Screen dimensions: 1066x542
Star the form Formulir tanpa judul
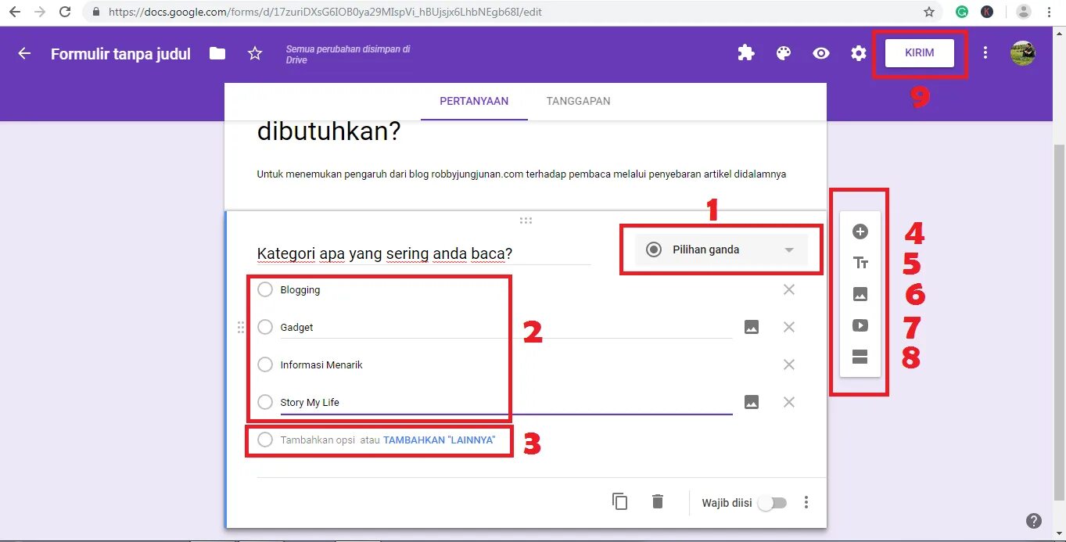(x=254, y=53)
